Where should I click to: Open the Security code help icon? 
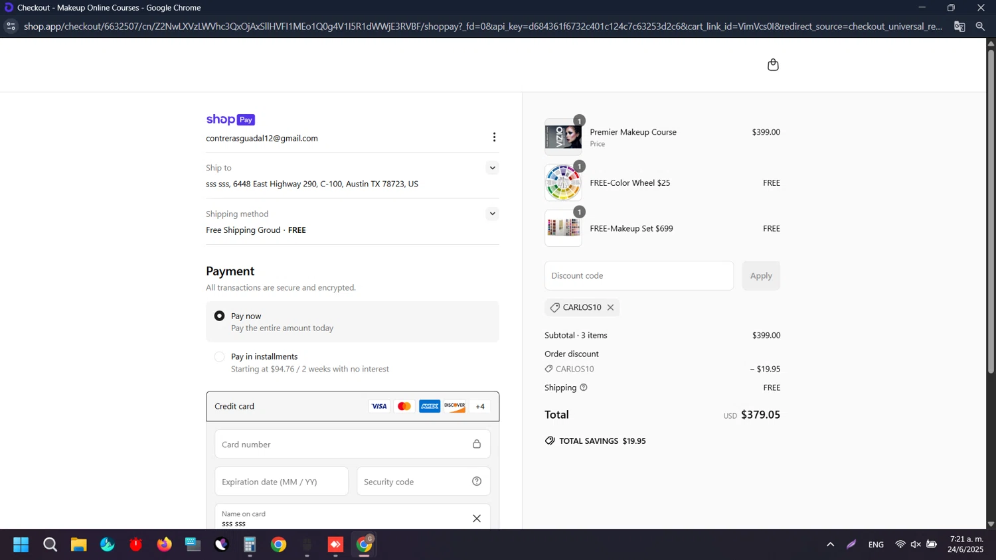[x=477, y=482]
